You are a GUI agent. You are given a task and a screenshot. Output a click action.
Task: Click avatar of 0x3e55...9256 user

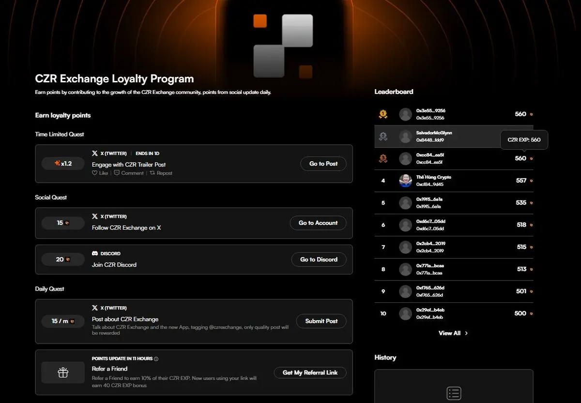click(x=405, y=114)
